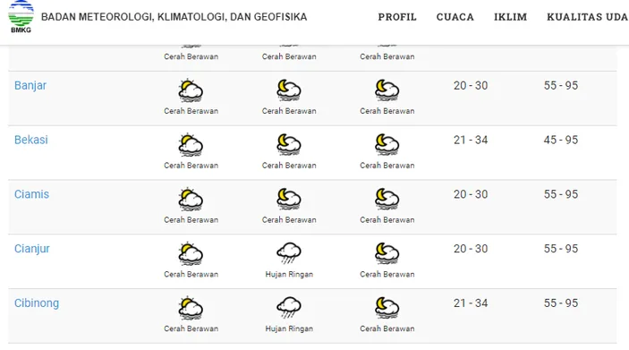Open the Banjar city link
Image resolution: width=629 pixels, height=350 pixels.
tap(30, 86)
